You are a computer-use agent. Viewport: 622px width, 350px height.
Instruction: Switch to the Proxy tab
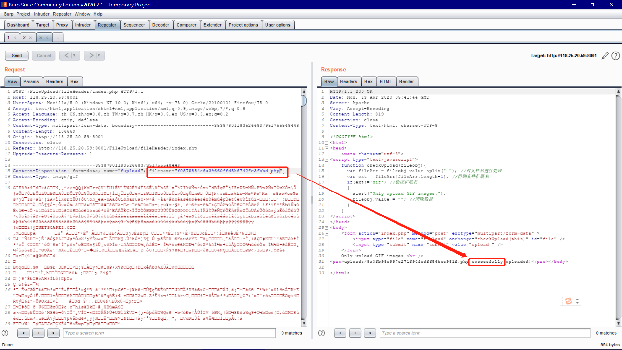coord(62,25)
